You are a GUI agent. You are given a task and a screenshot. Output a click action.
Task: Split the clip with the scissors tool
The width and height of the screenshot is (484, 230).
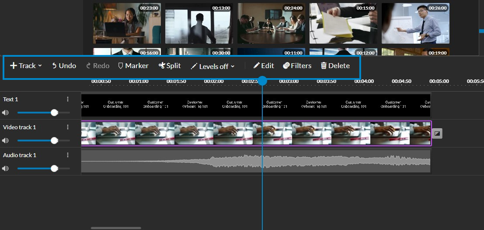162,66
